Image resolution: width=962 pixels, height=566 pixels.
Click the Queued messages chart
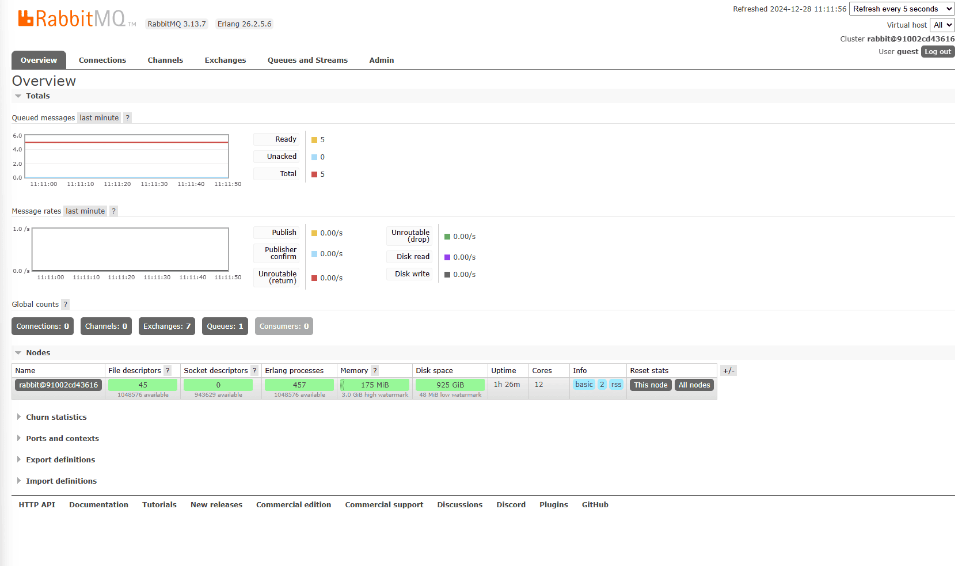click(127, 157)
